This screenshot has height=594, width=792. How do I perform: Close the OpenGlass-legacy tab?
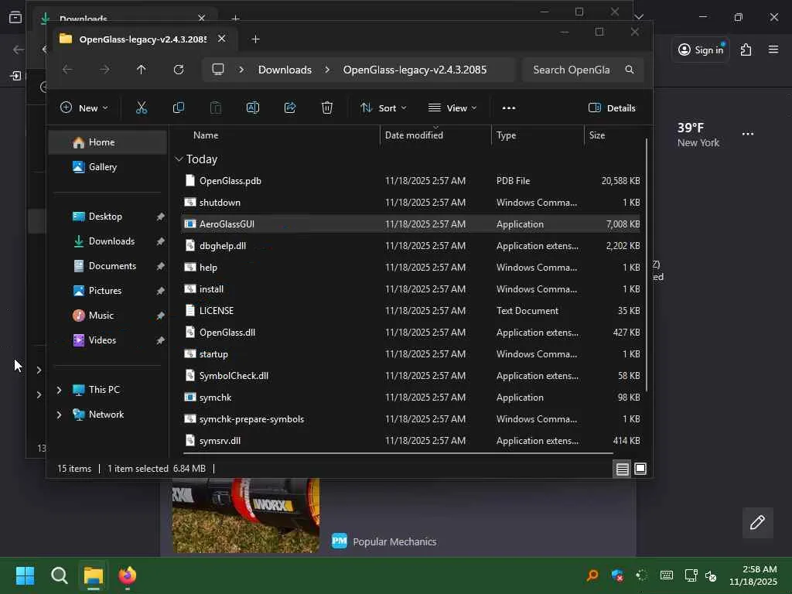click(222, 39)
